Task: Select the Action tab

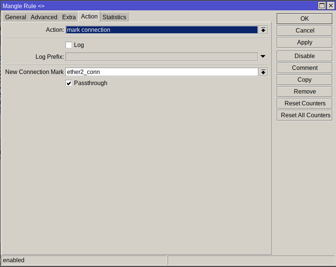Action: 89,17
